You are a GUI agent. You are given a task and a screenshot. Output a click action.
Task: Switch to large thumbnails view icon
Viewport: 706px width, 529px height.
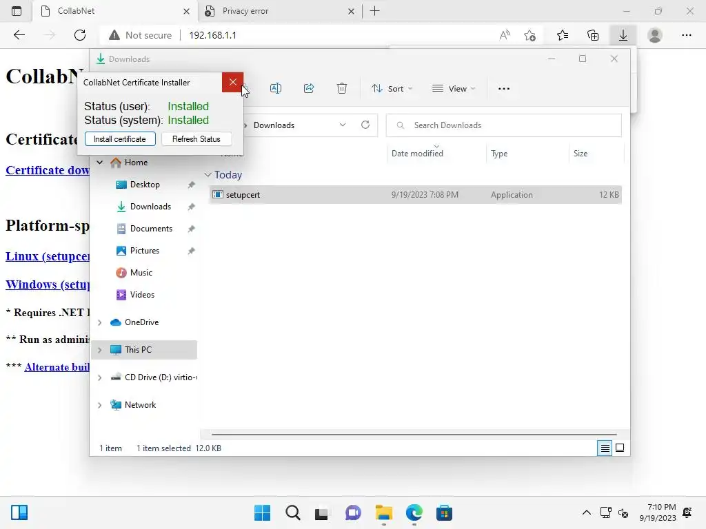click(x=620, y=448)
